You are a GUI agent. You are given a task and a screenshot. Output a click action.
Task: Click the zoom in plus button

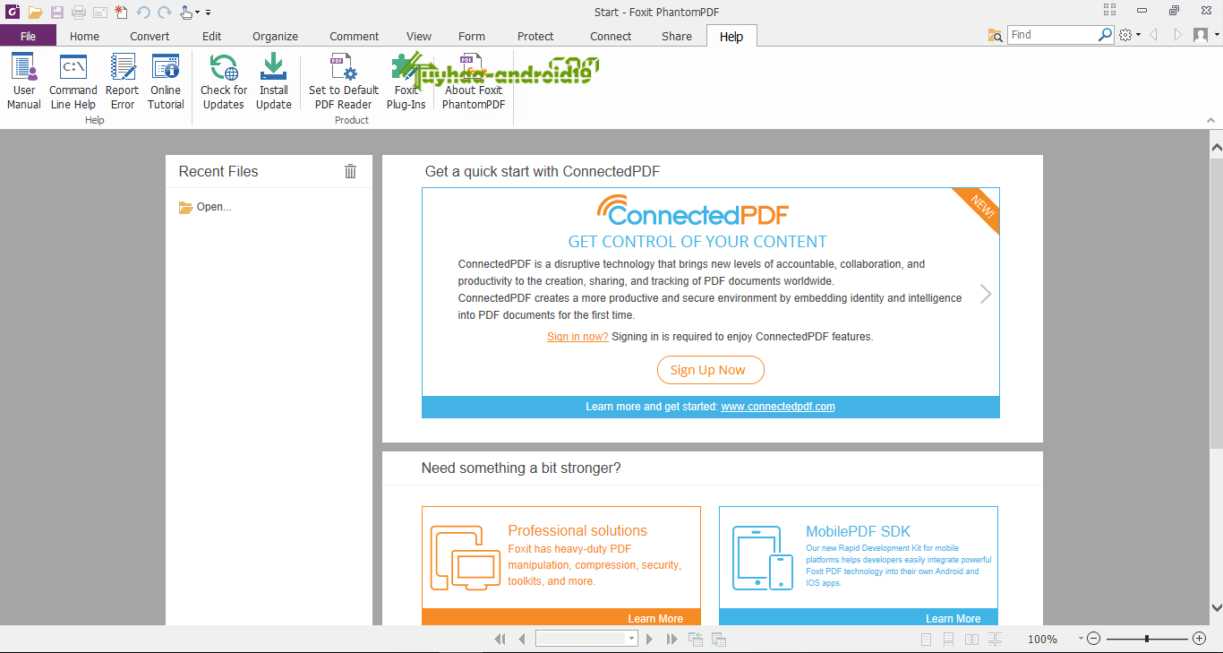pos(1200,639)
